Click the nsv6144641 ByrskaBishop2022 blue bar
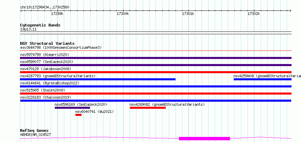This screenshot has width=301, height=142. pyautogui.click(x=156, y=86)
